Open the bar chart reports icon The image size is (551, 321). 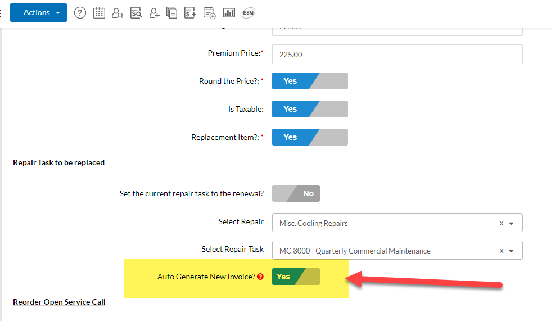pyautogui.click(x=229, y=12)
